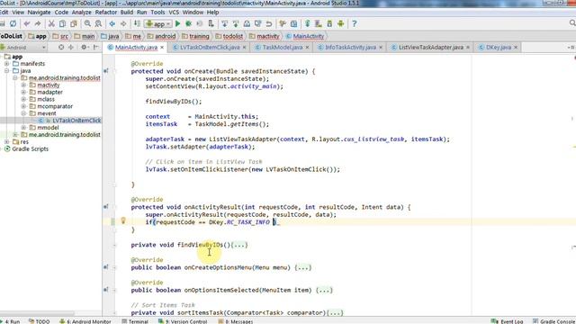Open the Terminal tool window

point(135,321)
